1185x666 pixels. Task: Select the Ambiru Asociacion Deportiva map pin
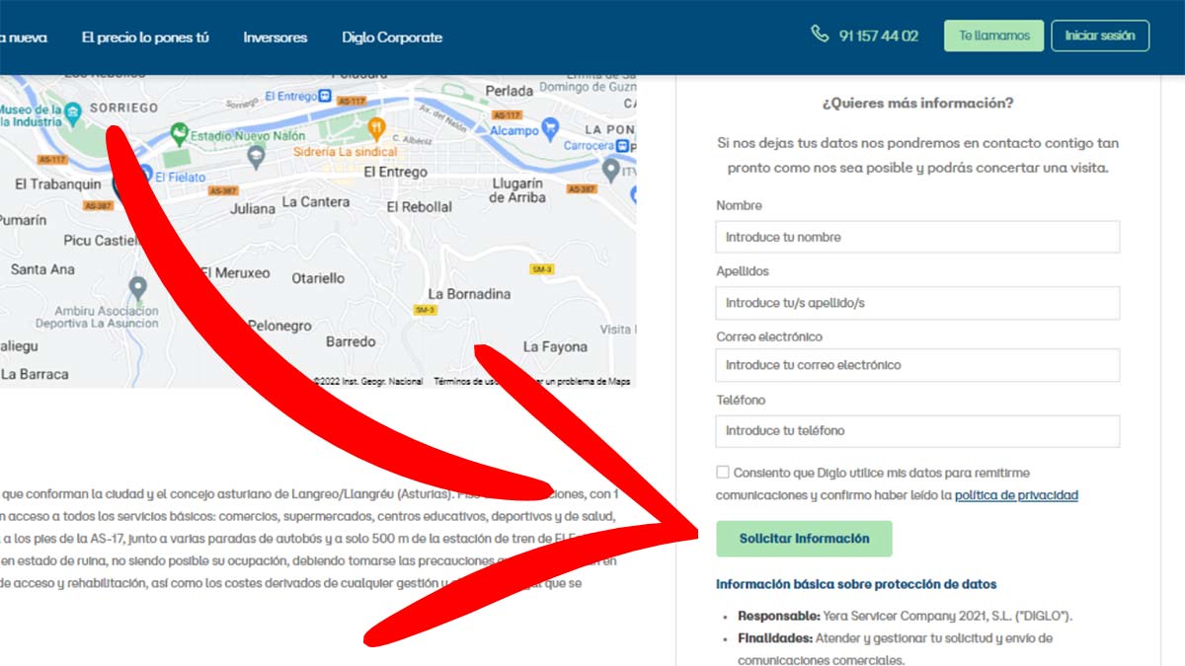coord(137,287)
